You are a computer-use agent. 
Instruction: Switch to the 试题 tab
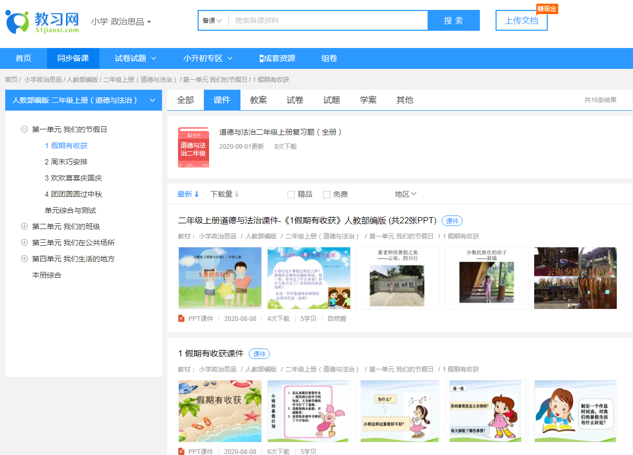[332, 100]
